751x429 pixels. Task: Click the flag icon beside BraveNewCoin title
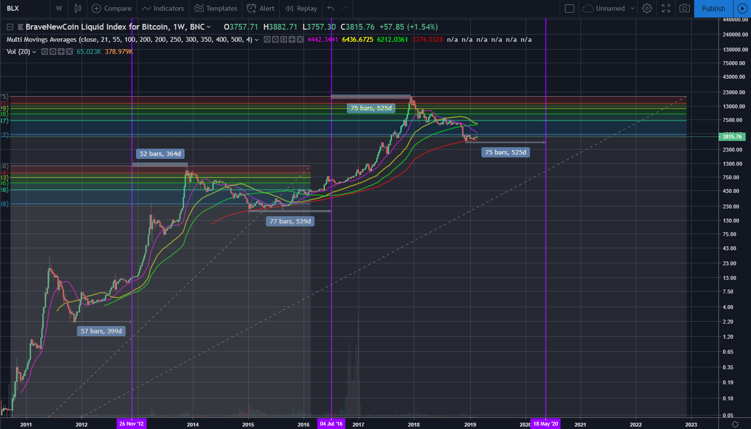coord(21,27)
